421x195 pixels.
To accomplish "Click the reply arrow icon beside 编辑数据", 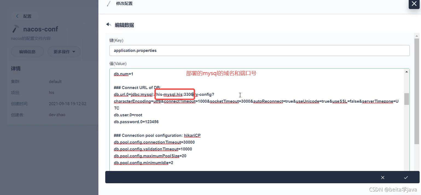I will (109, 25).
